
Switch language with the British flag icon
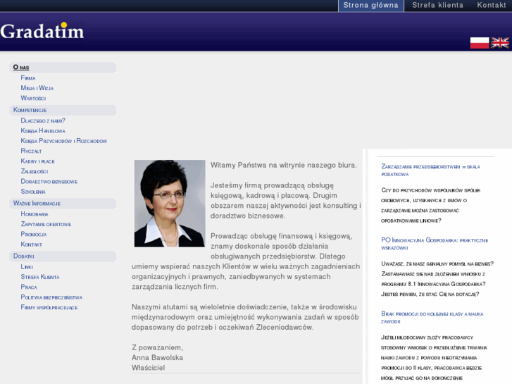tap(500, 43)
